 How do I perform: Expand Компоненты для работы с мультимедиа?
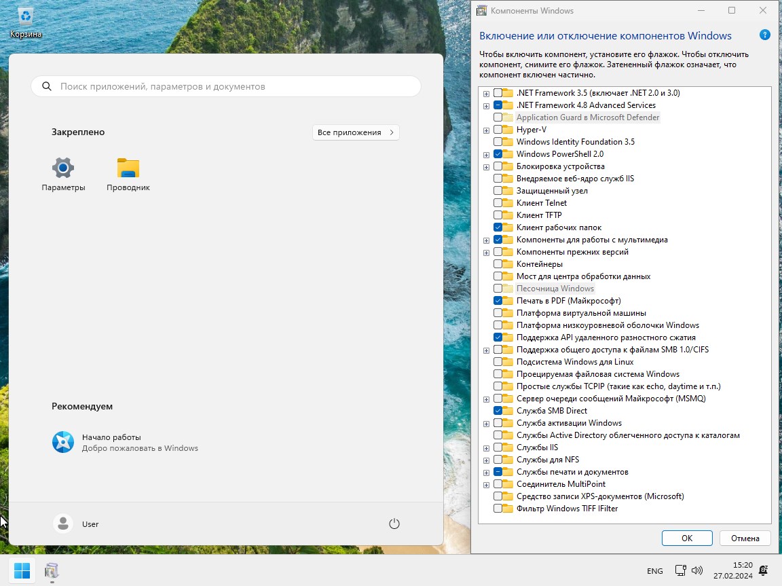[x=486, y=240]
